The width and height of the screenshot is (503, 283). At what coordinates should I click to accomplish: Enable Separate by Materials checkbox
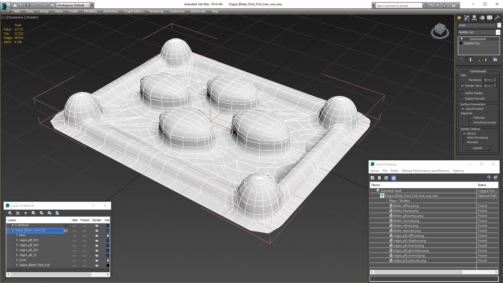pos(470,118)
